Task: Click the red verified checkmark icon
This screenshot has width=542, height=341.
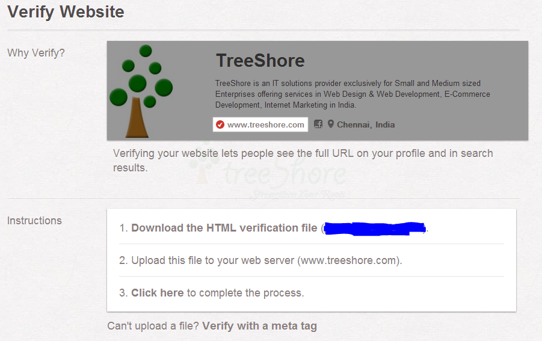Action: (x=220, y=124)
